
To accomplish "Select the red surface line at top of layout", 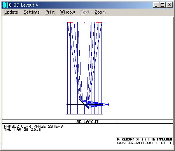I will point(84,22).
